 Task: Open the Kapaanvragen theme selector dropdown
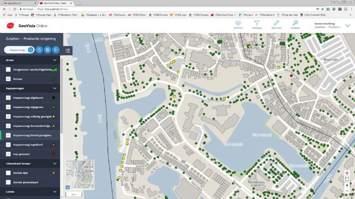(31, 50)
